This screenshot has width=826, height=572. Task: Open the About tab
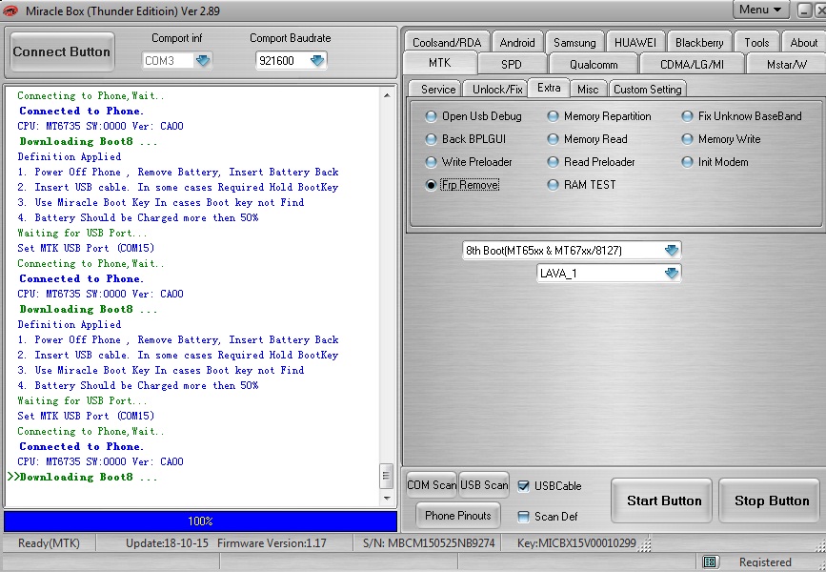[803, 43]
